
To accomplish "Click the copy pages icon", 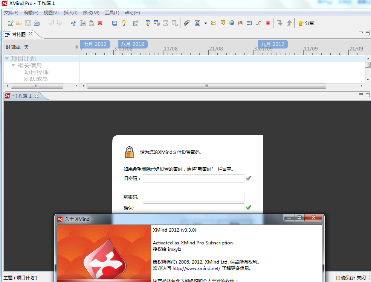I will (82, 23).
